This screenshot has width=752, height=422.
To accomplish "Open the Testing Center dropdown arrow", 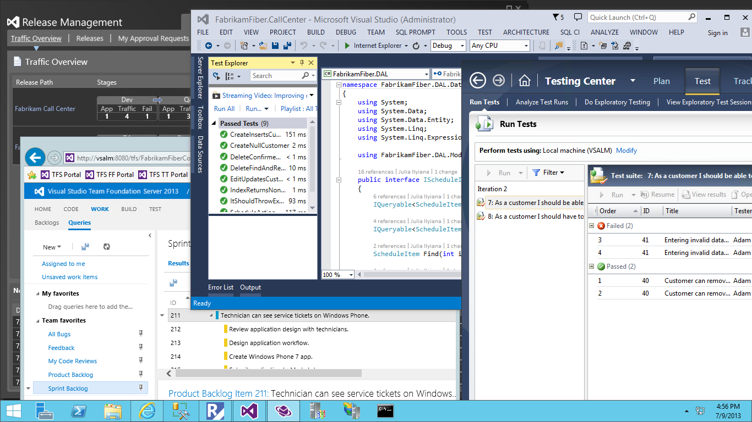I will tap(633, 81).
